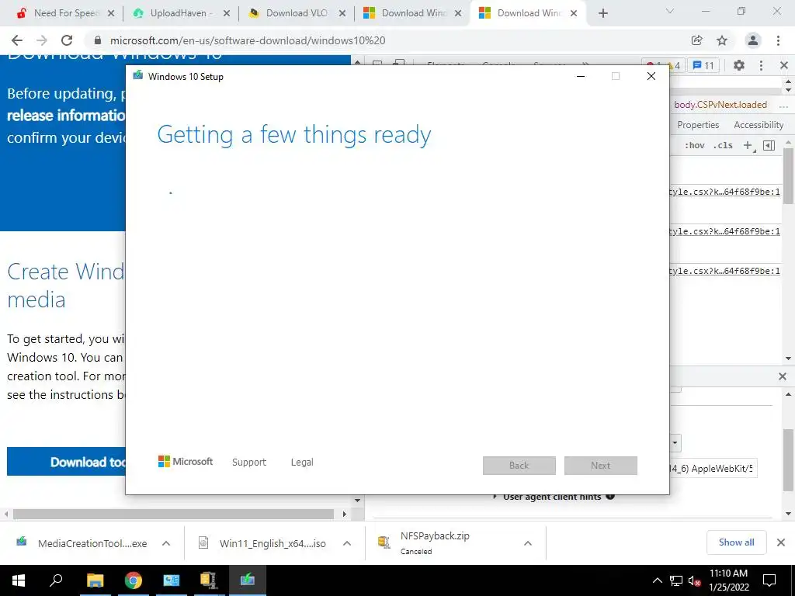Close the downloads bar

[x=781, y=542]
